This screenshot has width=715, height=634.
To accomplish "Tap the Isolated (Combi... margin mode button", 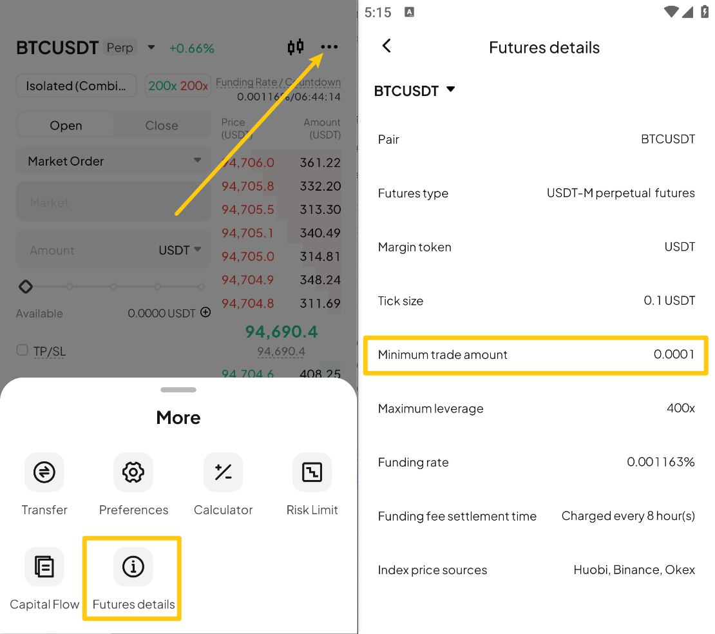I will [76, 86].
